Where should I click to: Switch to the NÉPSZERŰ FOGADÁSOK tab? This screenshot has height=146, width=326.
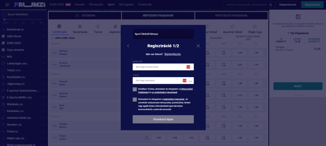158,16
